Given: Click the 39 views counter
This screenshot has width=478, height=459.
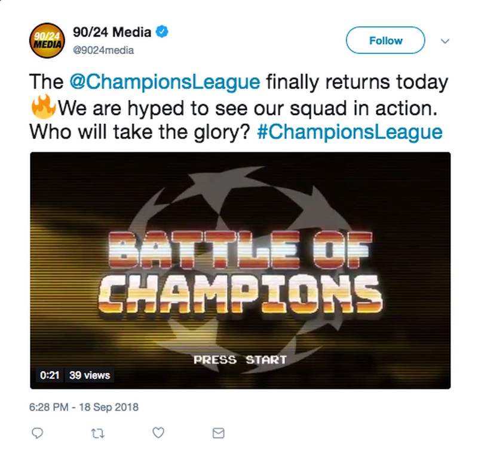Looking at the screenshot, I should click(90, 375).
